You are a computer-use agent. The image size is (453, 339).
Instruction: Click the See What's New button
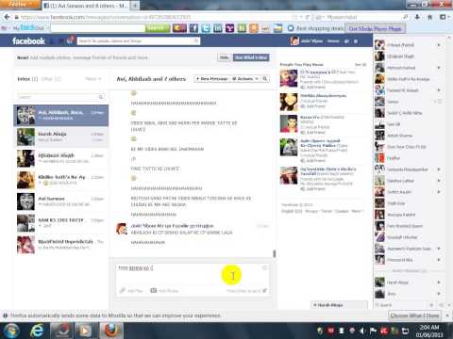tap(251, 57)
